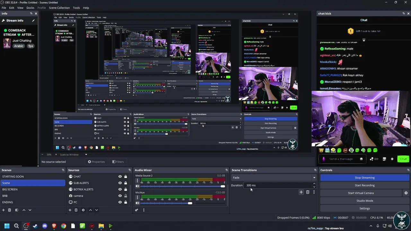Remove scene transition with trash icon
This screenshot has height=231, width=411.
point(308,192)
